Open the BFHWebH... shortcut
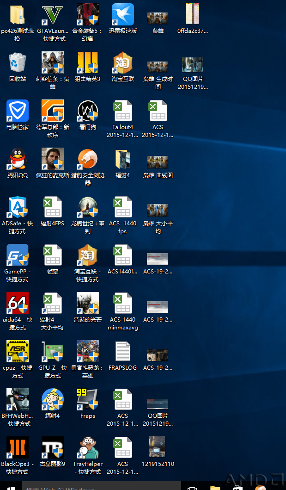This screenshot has width=286, height=490. (18, 399)
